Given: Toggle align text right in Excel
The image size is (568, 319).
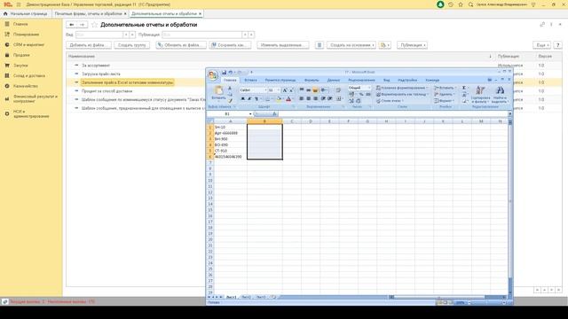Looking at the screenshot, I should click(x=316, y=98).
